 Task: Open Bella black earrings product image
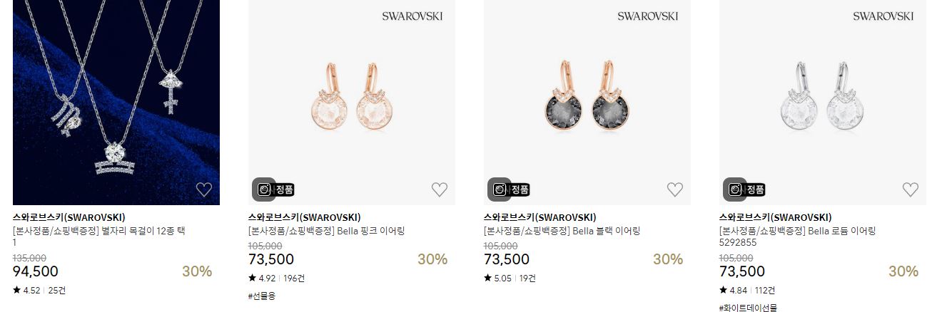coord(587,103)
